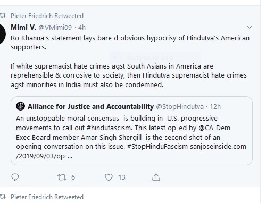
Task: Like the tweet with heart icon
Action: point(109,177)
